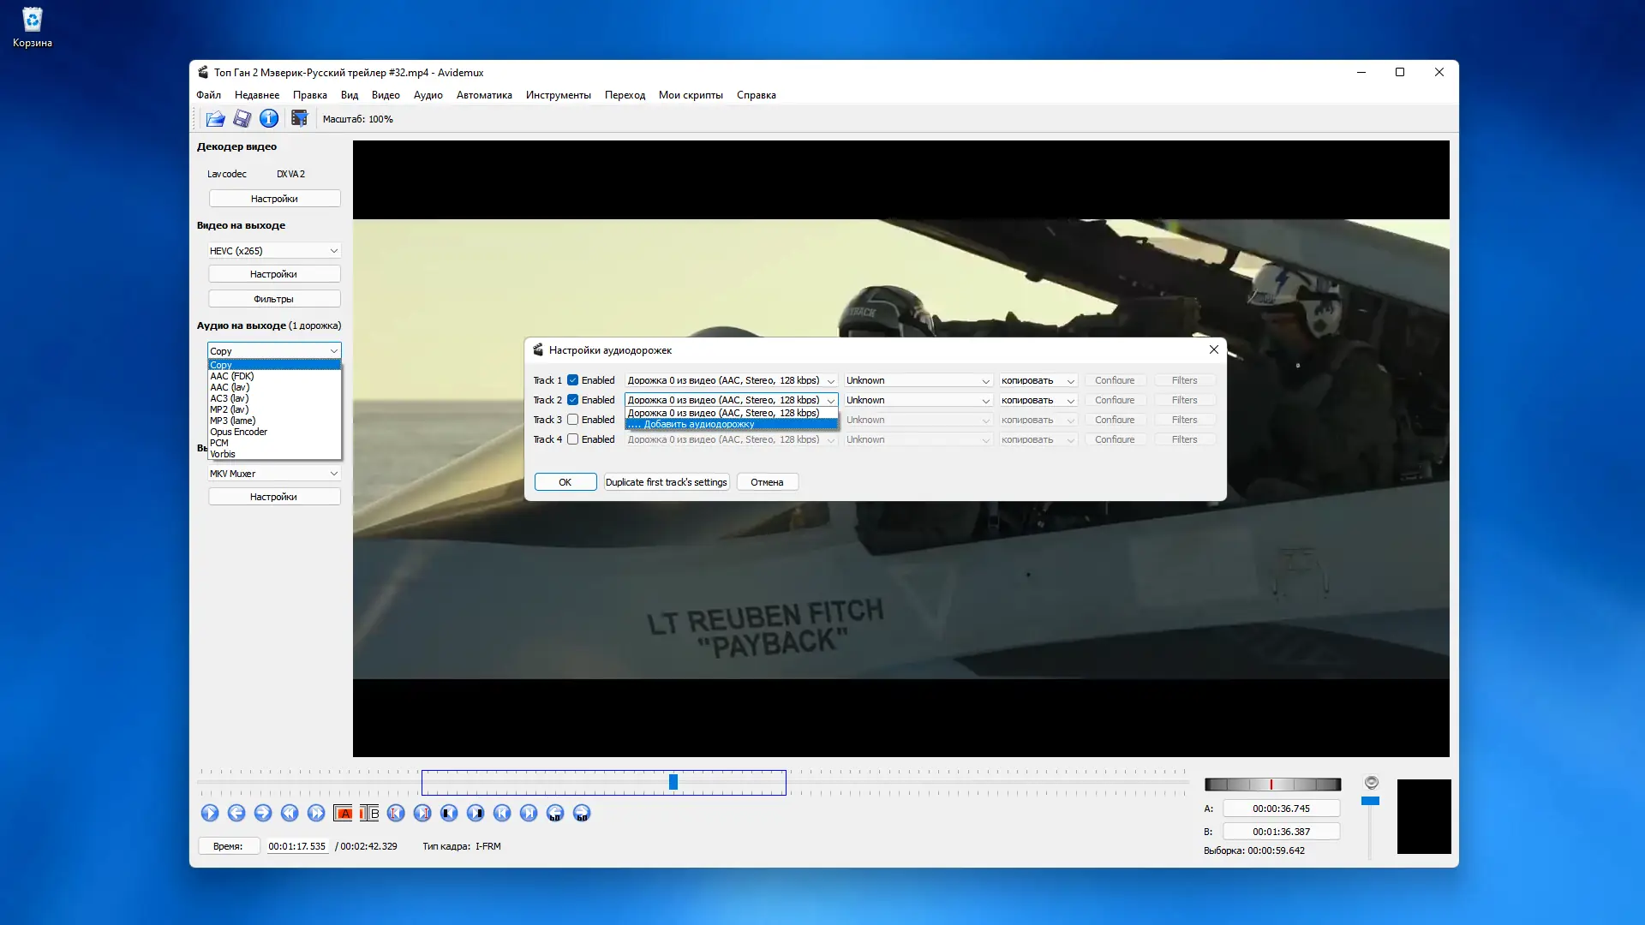1645x925 pixels.
Task: Go to previous black frame icon
Action: [449, 814]
